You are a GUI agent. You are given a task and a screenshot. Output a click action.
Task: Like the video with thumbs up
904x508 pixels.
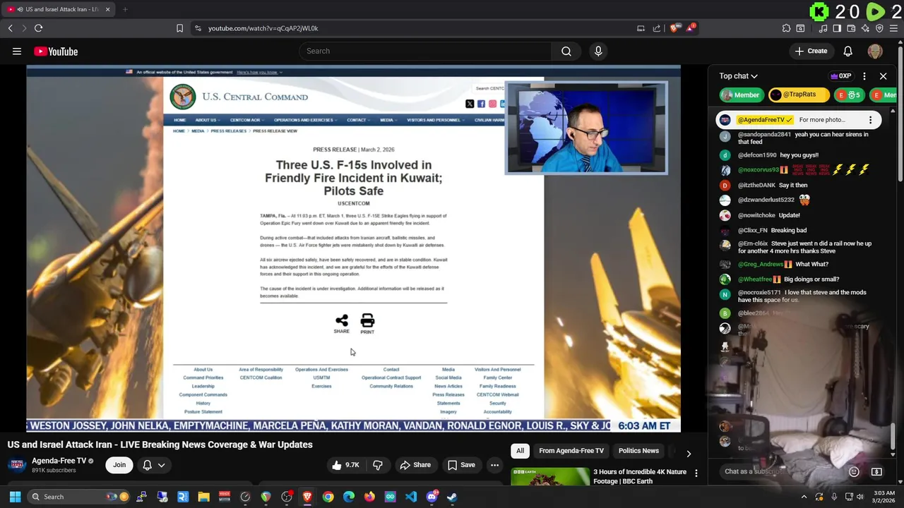pos(345,465)
